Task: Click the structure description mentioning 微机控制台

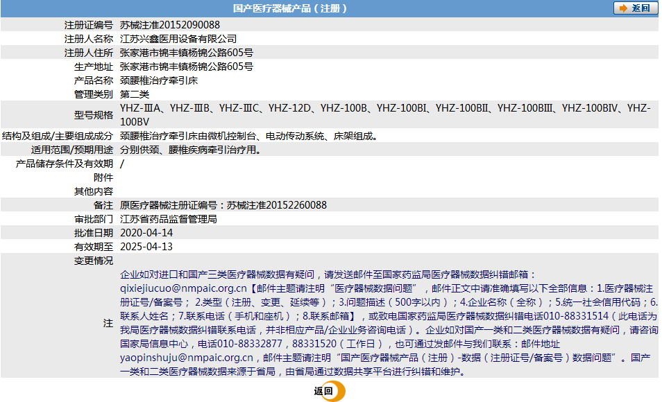Action: 248,136
